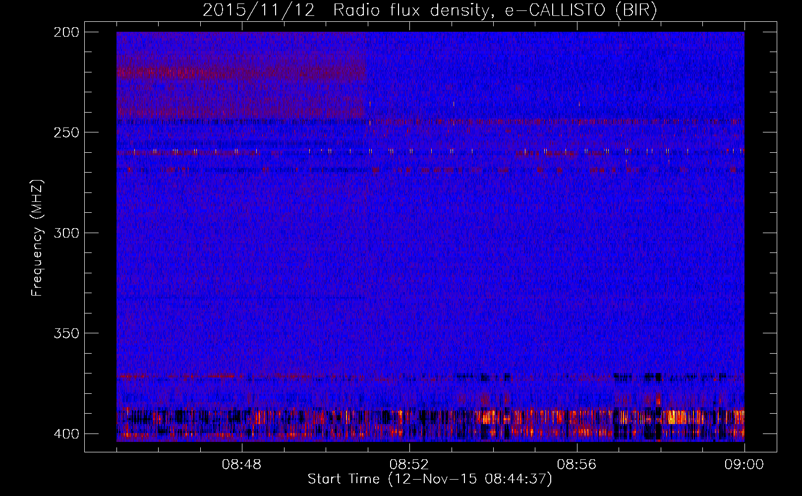Screen dimensions: 802x496
Task: Click the 08:56 time tick label
Action: click(577, 465)
